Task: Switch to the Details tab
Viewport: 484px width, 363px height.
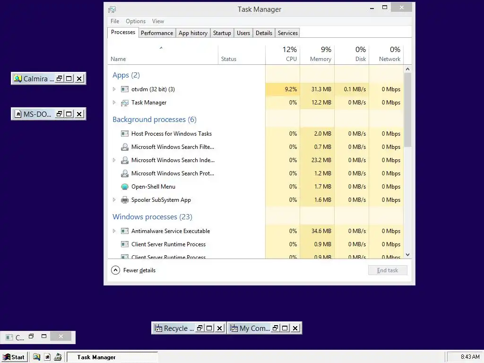Action: pos(264,33)
